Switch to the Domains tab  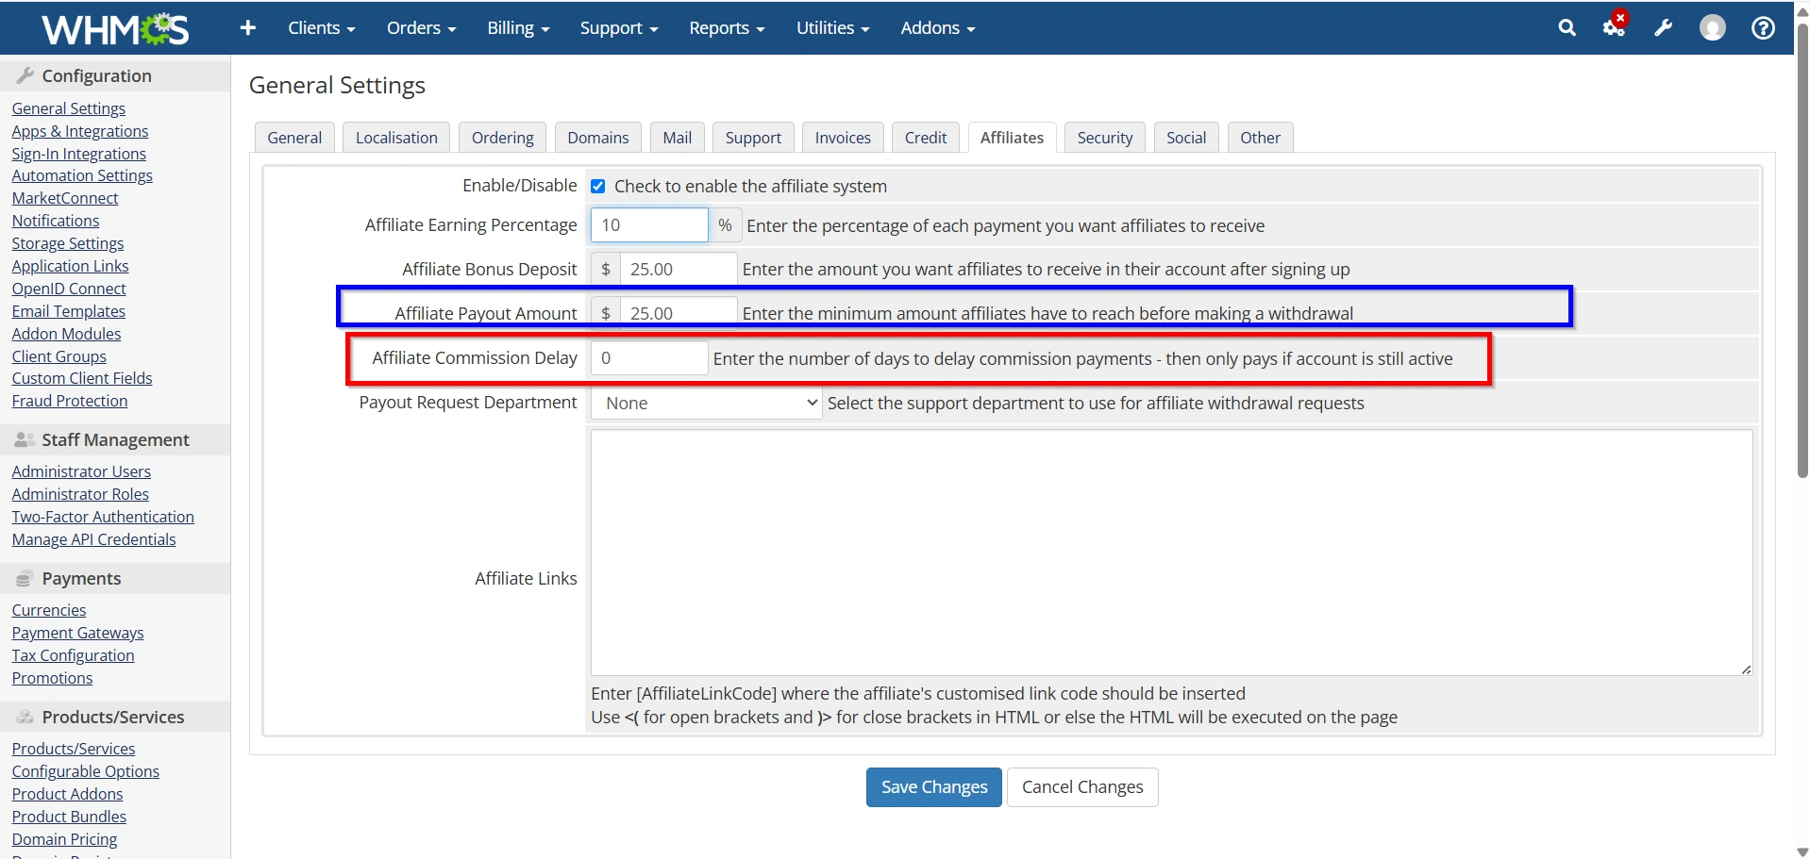click(x=597, y=138)
